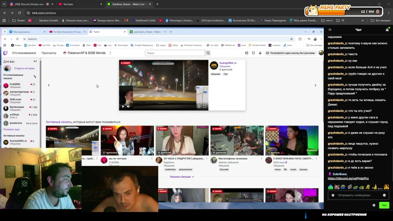Select the ZubrBoss Stream tab

(x=129, y=4)
